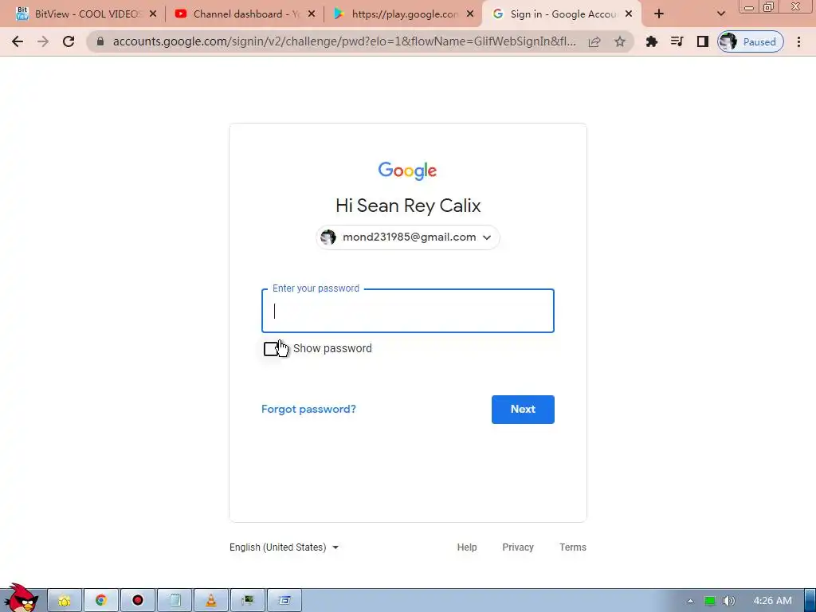
Task: Close the BitView tab
Action: click(x=153, y=14)
